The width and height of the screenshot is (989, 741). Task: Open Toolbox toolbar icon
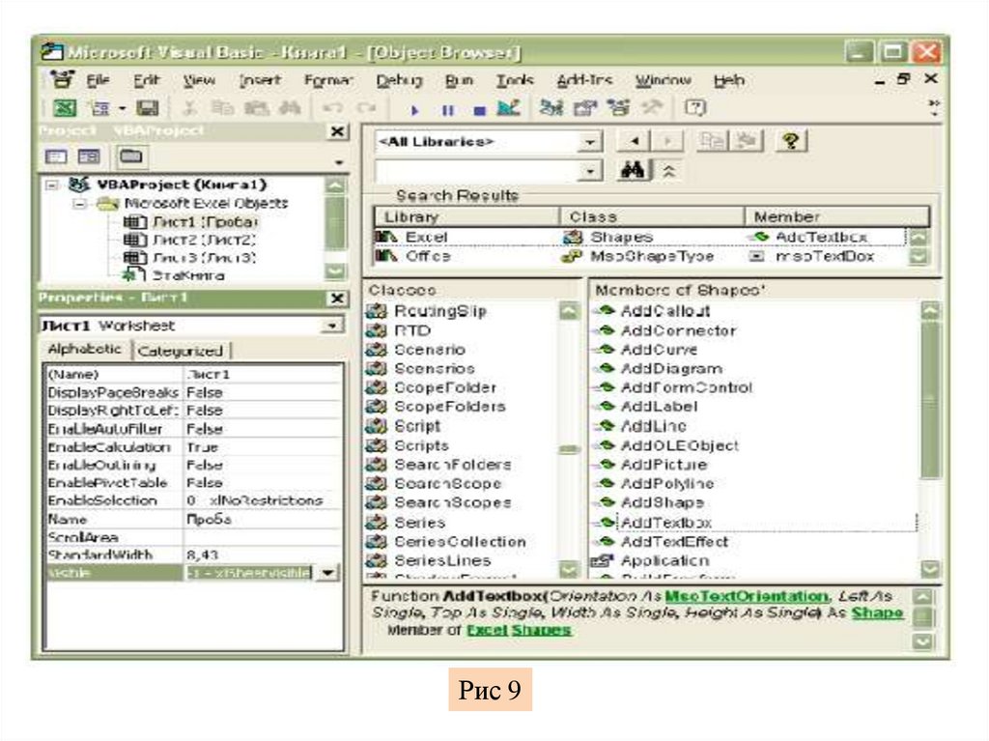coord(652,108)
